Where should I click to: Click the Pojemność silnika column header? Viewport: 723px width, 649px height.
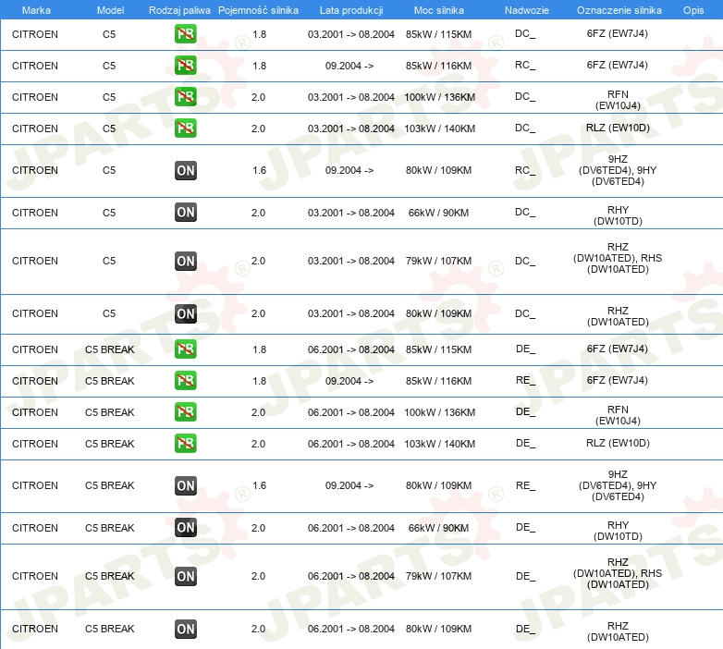(x=258, y=10)
